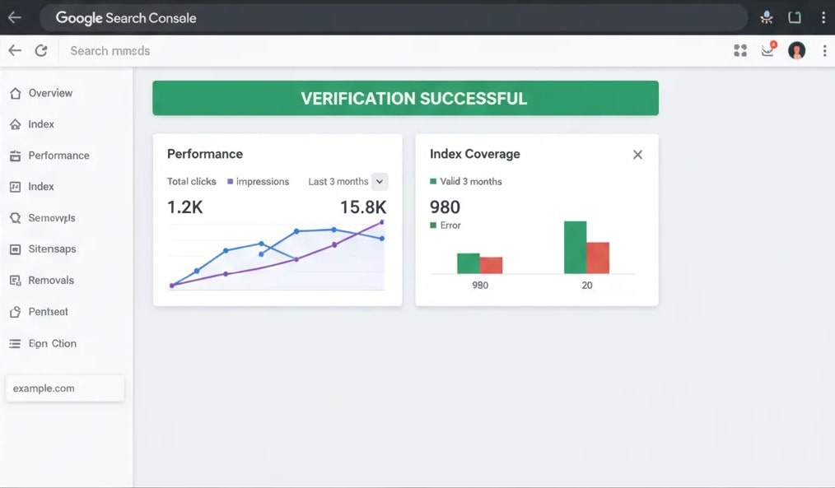Open the example.com property selector
The width and height of the screenshot is (835, 488).
click(x=65, y=388)
